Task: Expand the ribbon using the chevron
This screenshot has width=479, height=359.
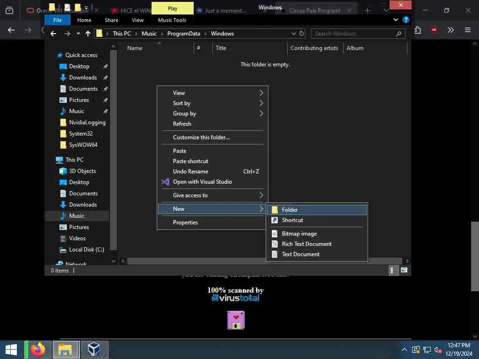Action: pos(396,20)
